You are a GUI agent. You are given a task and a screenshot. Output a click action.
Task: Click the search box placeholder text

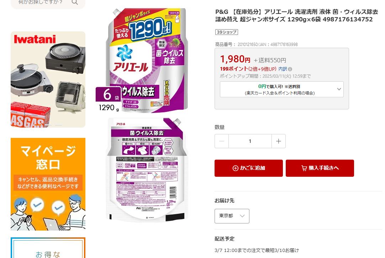pyautogui.click(x=41, y=2)
